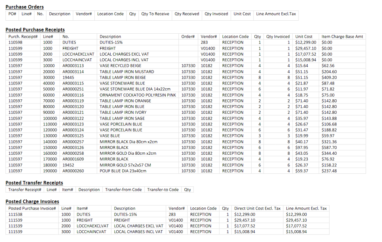
Task: Select the $587.70 item charge amount
Action: tap(329, 147)
